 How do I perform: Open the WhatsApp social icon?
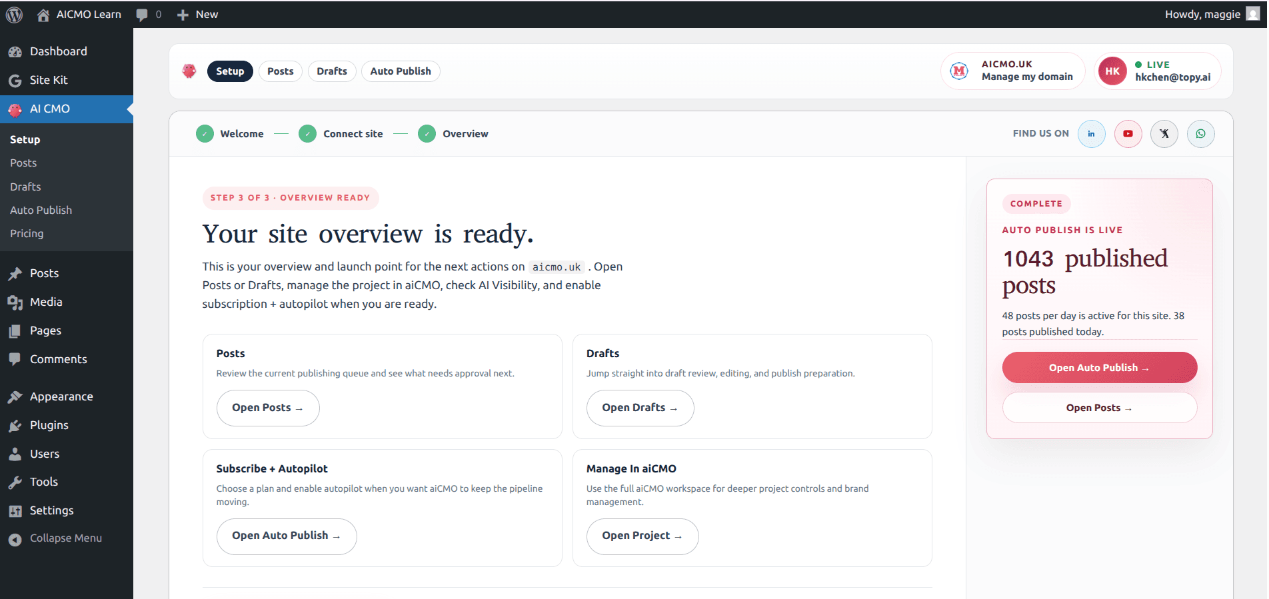1200,134
